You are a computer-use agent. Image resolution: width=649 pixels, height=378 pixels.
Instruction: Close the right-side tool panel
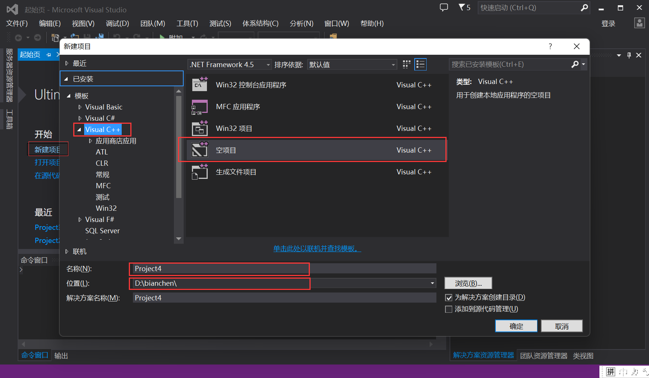[x=638, y=55]
